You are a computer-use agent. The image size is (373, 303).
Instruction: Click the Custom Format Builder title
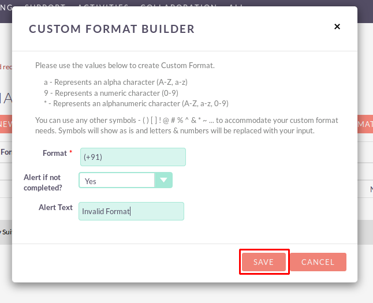111,29
